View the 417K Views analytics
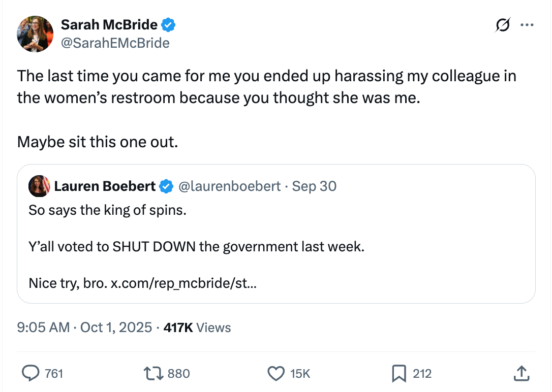 (x=197, y=328)
